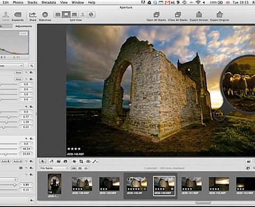Click the Auto levels button at bottom-left
The image size is (255, 207).
pyautogui.click(x=5, y=161)
